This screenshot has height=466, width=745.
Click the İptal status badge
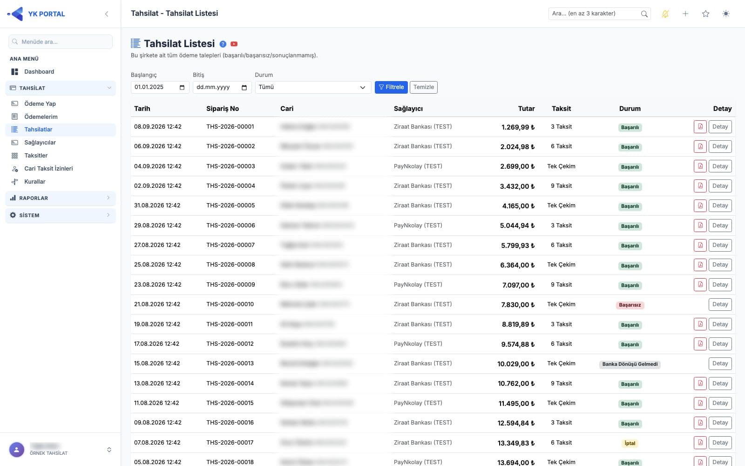pos(630,443)
